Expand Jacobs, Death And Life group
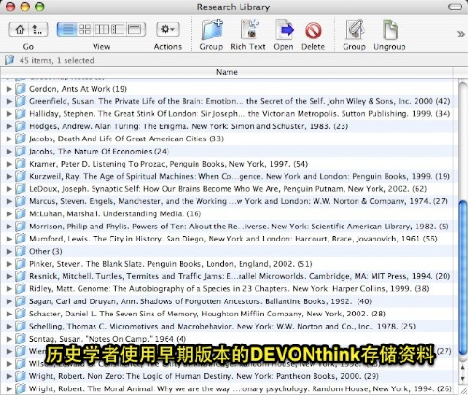 pyautogui.click(x=9, y=139)
